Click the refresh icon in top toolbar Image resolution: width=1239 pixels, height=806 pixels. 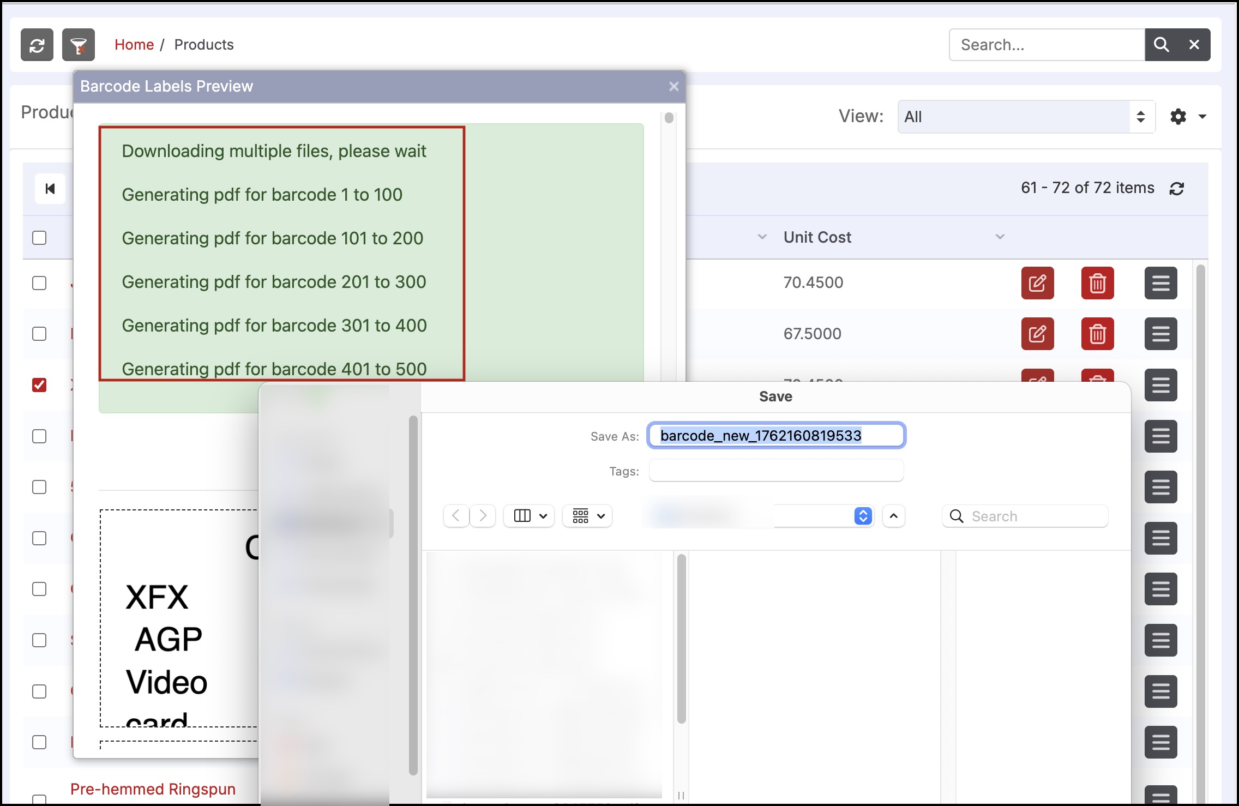click(x=37, y=45)
